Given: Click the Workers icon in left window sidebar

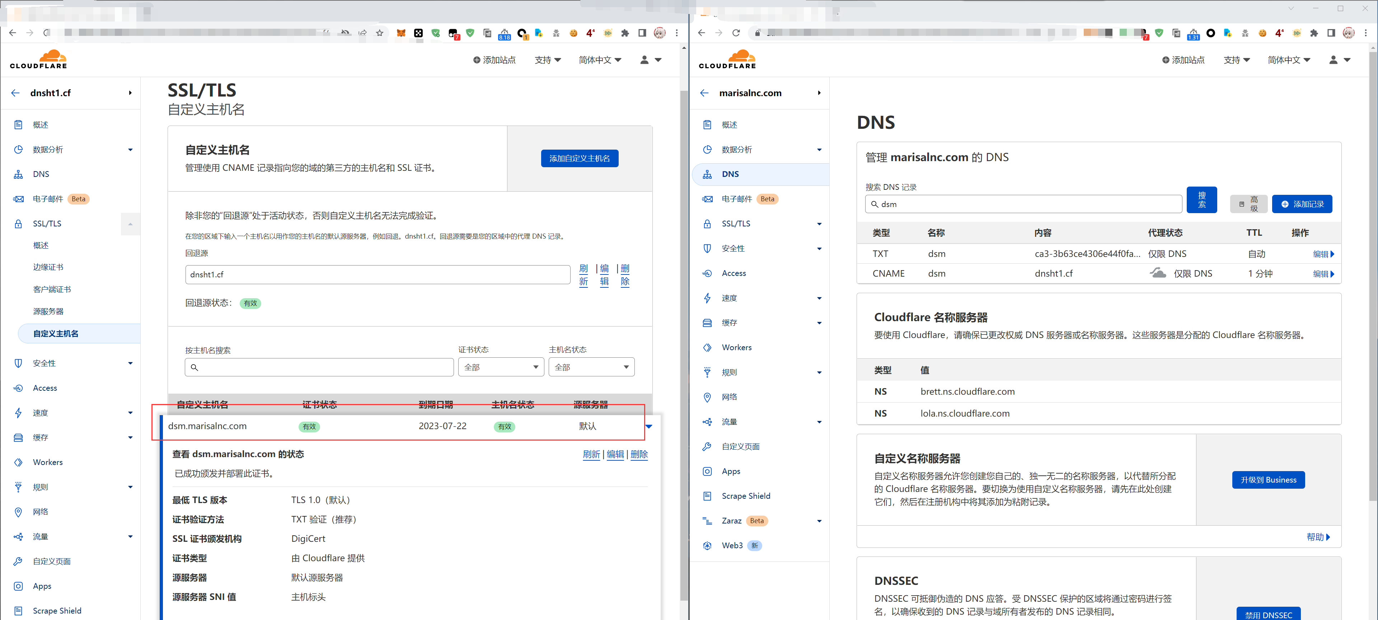Looking at the screenshot, I should tap(18, 462).
